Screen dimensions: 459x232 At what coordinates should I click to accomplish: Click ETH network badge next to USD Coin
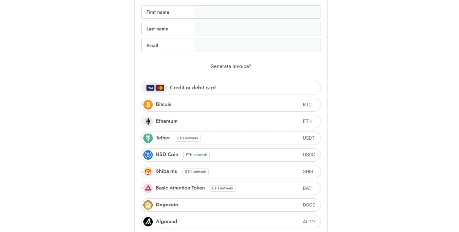[x=196, y=155]
